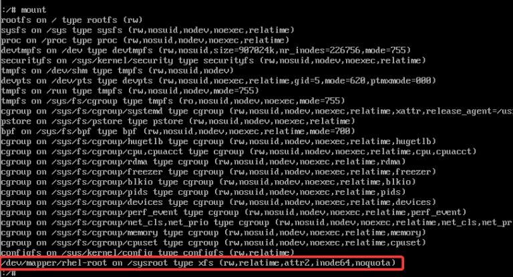Click the devpts on /dev/pts line
Image resolution: width=513 pixels, height=277 pixels.
click(x=218, y=81)
